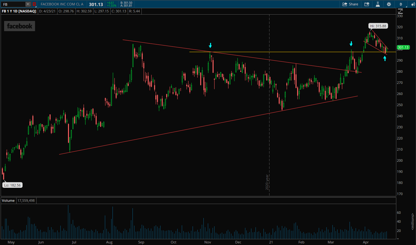Click the May label on time axis

point(11,242)
